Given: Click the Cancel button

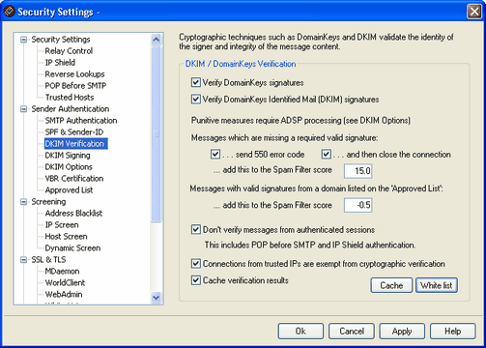Looking at the screenshot, I should (x=352, y=332).
